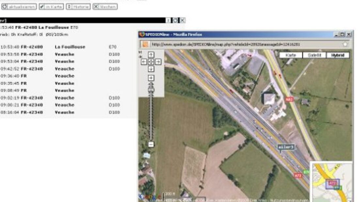359x202 pixels.
Task: Click the site icon left of URL
Action: click(x=145, y=44)
